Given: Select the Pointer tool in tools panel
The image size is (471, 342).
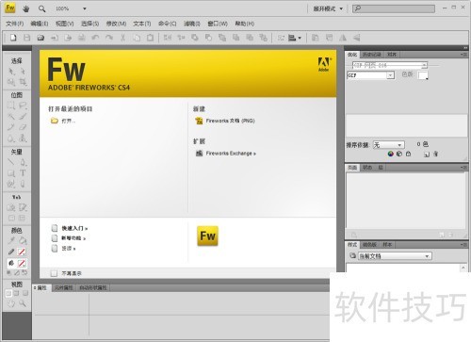Looking at the screenshot, I should click(x=11, y=72).
